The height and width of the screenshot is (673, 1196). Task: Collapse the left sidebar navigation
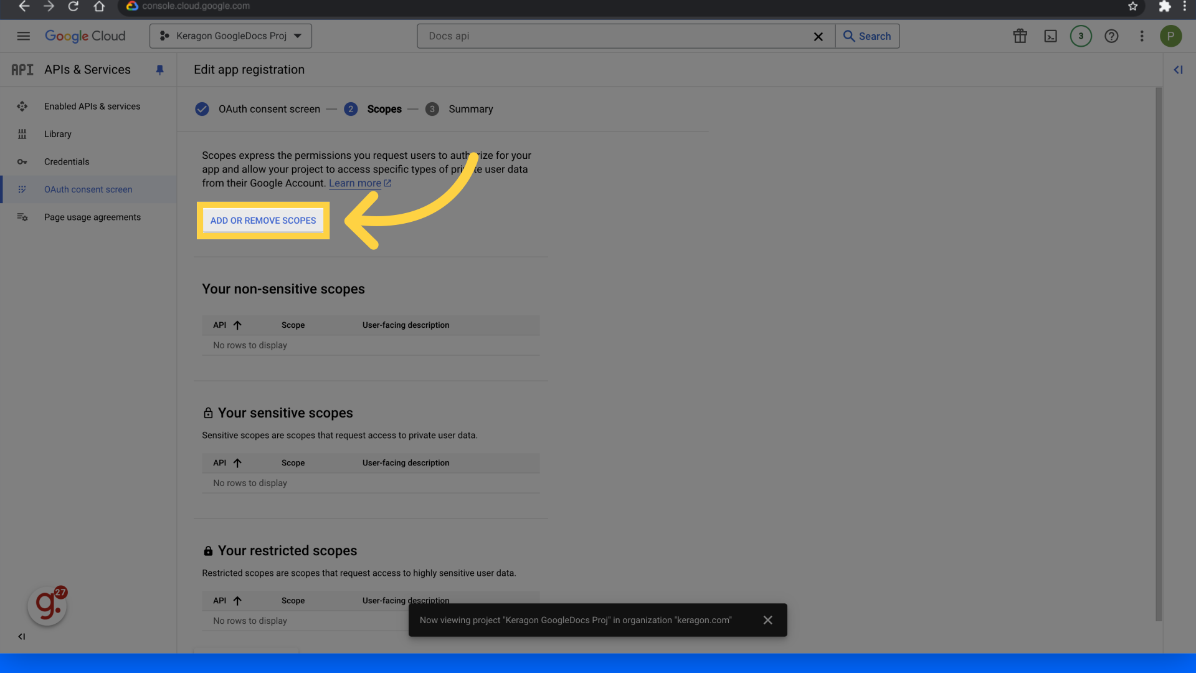[x=22, y=636]
